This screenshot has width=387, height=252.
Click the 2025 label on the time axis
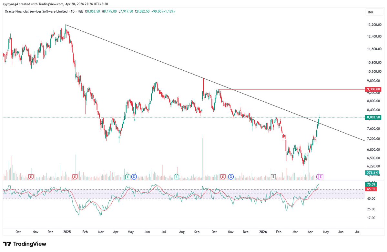(x=67, y=232)
